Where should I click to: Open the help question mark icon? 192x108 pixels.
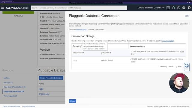tap(178, 8)
